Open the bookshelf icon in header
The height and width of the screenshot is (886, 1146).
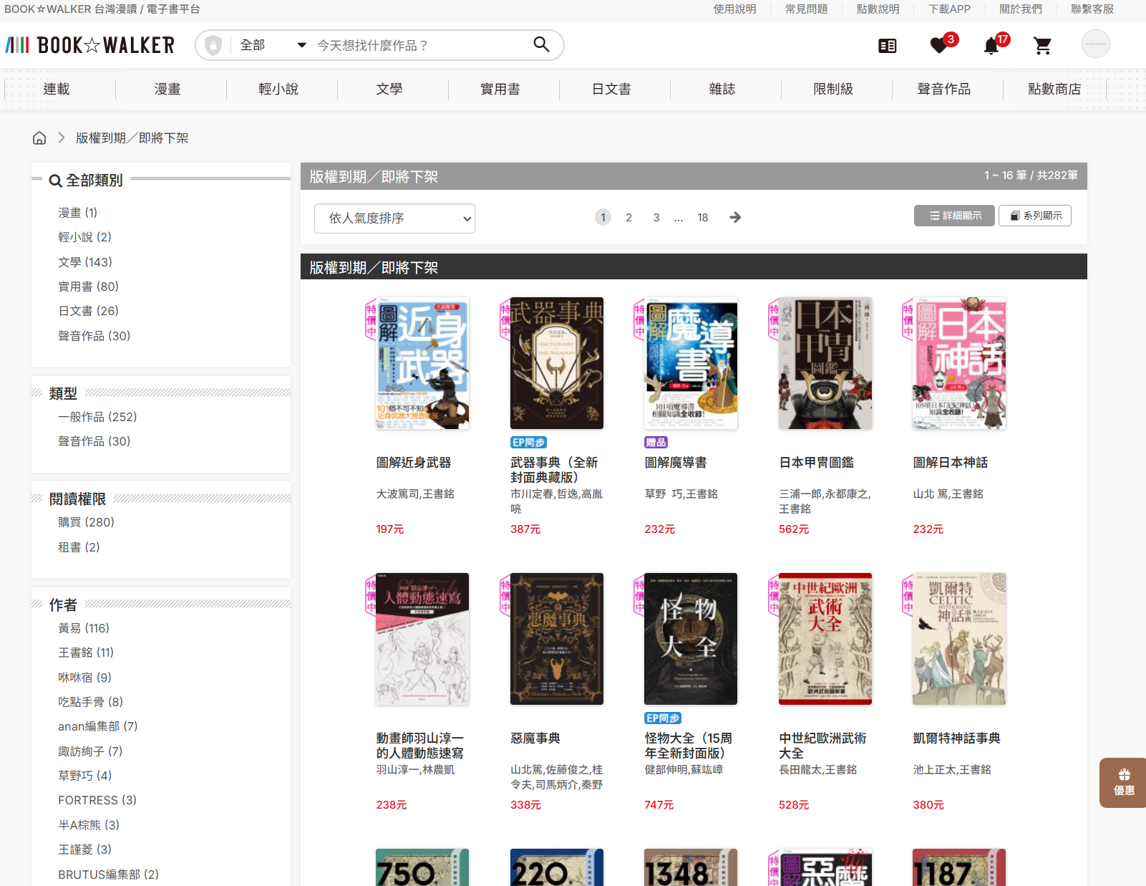pos(888,46)
